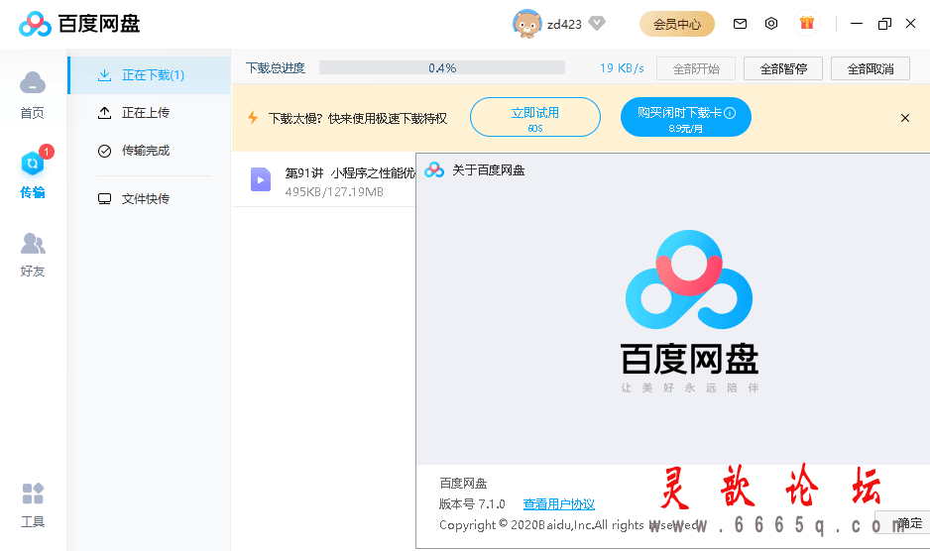The width and height of the screenshot is (930, 551).
Task: Open the hexagon settings icon
Action: point(771,24)
